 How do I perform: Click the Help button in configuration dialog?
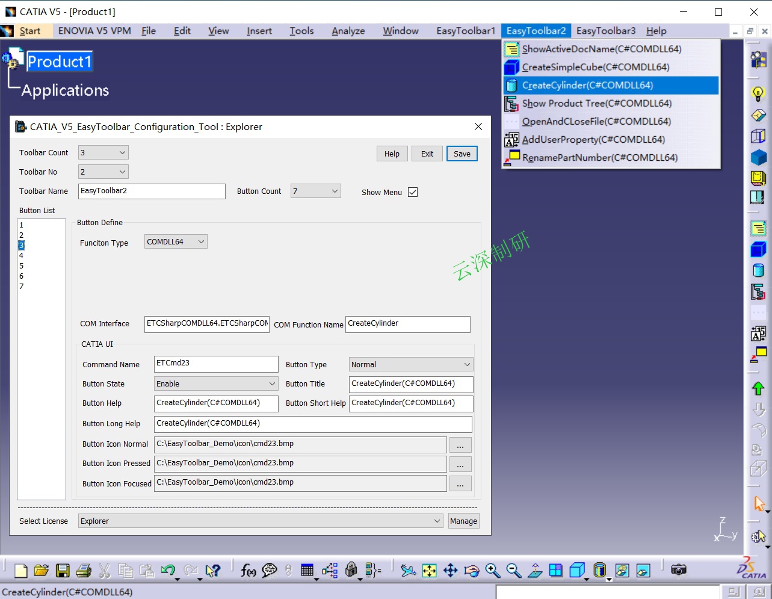click(392, 154)
